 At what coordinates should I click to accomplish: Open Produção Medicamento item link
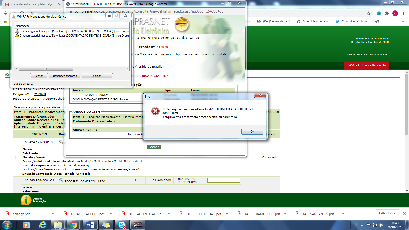pyautogui.click(x=46, y=112)
